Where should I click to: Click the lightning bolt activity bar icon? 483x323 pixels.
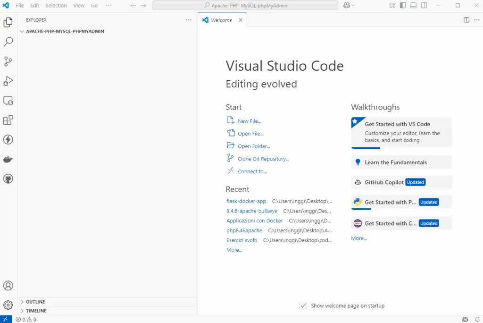[8, 139]
